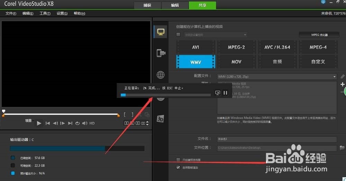This screenshot has height=181, width=346.
Task: Tick the 'same as project settings' checkbox
Action: pos(178,34)
